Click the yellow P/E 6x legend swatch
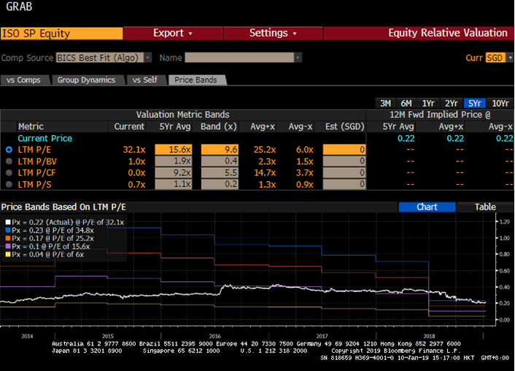Screen dimensions: 515x371 pyautogui.click(x=8, y=254)
